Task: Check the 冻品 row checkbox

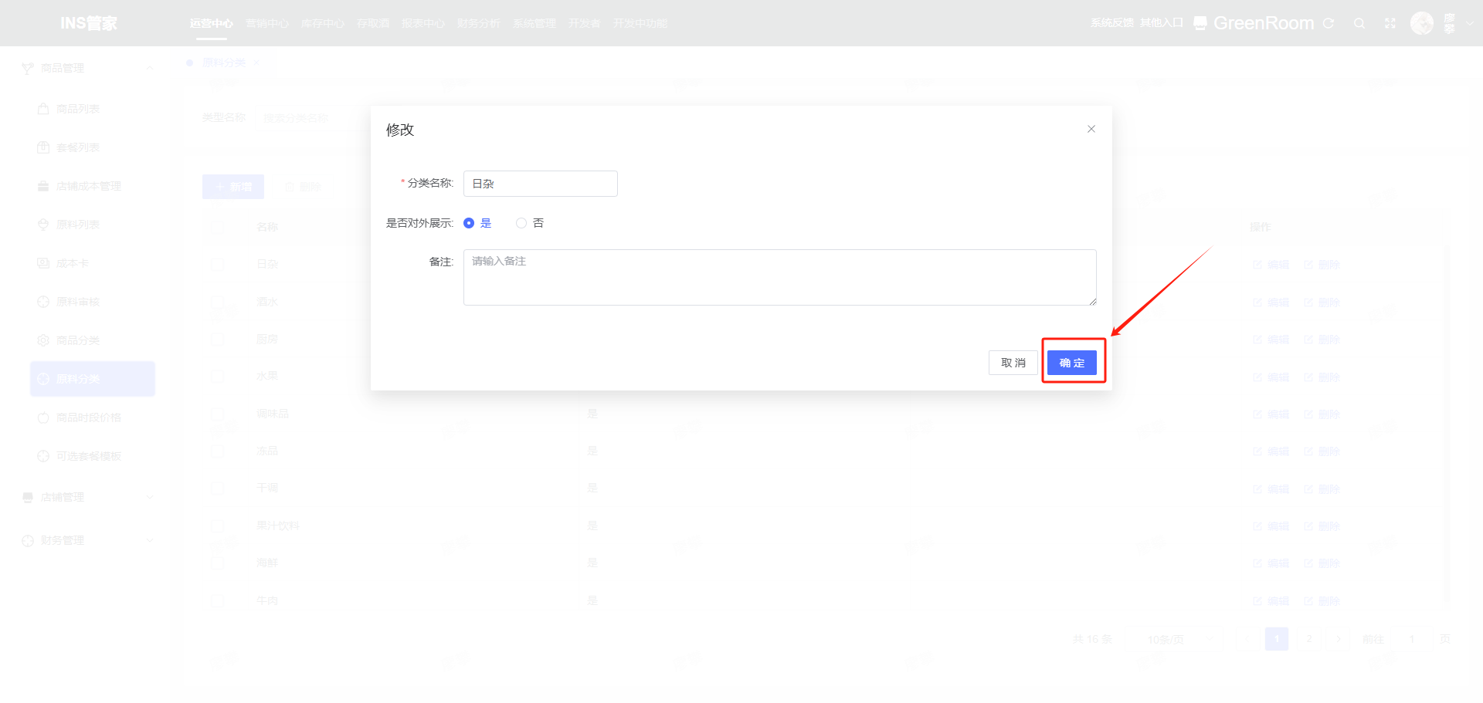Action: click(217, 451)
